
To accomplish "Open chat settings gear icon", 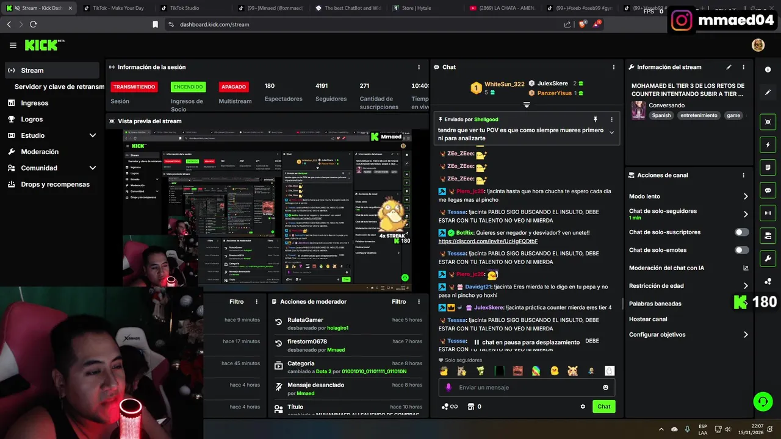I will (x=583, y=407).
